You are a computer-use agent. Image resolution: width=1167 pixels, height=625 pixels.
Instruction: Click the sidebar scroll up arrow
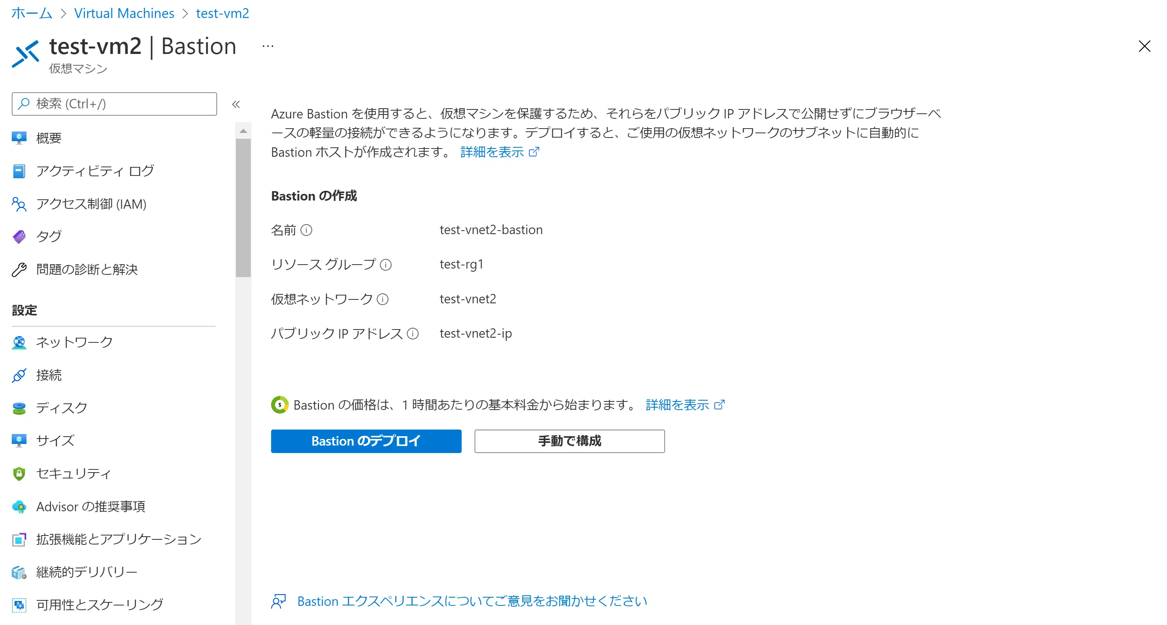coord(243,131)
